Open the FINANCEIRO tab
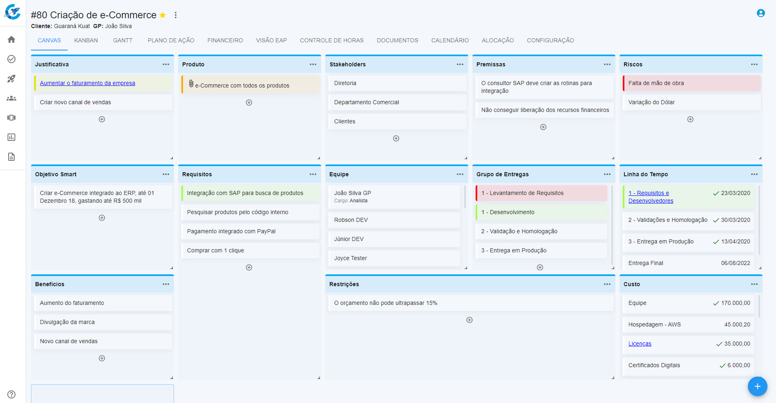 point(225,40)
